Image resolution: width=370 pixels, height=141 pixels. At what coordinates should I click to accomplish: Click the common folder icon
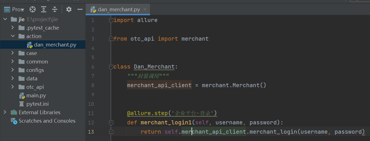click(x=22, y=61)
